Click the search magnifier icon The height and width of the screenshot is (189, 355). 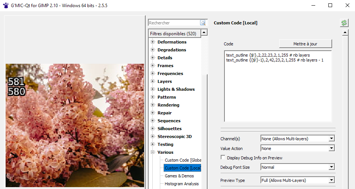point(203,23)
